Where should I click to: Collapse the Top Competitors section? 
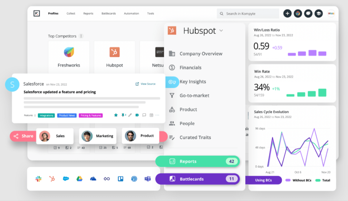(81, 36)
